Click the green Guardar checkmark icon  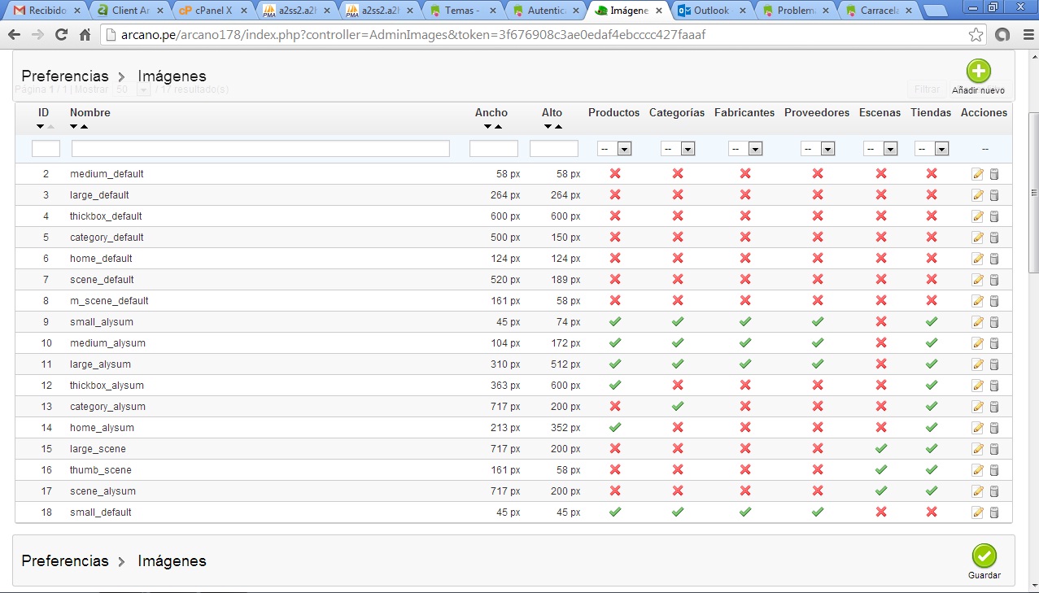(984, 556)
